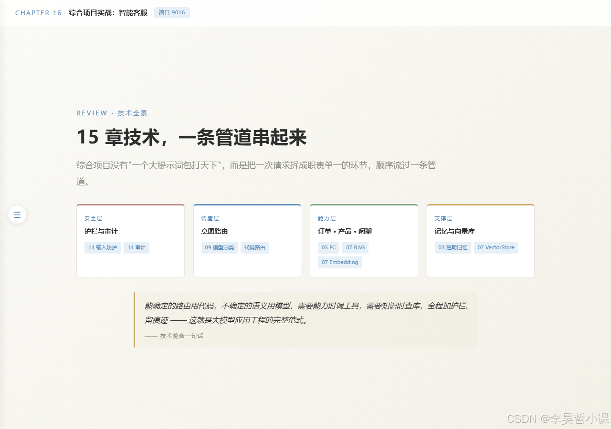The width and height of the screenshot is (611, 429).
Task: Click the 端口 9016 badge
Action: (x=172, y=13)
